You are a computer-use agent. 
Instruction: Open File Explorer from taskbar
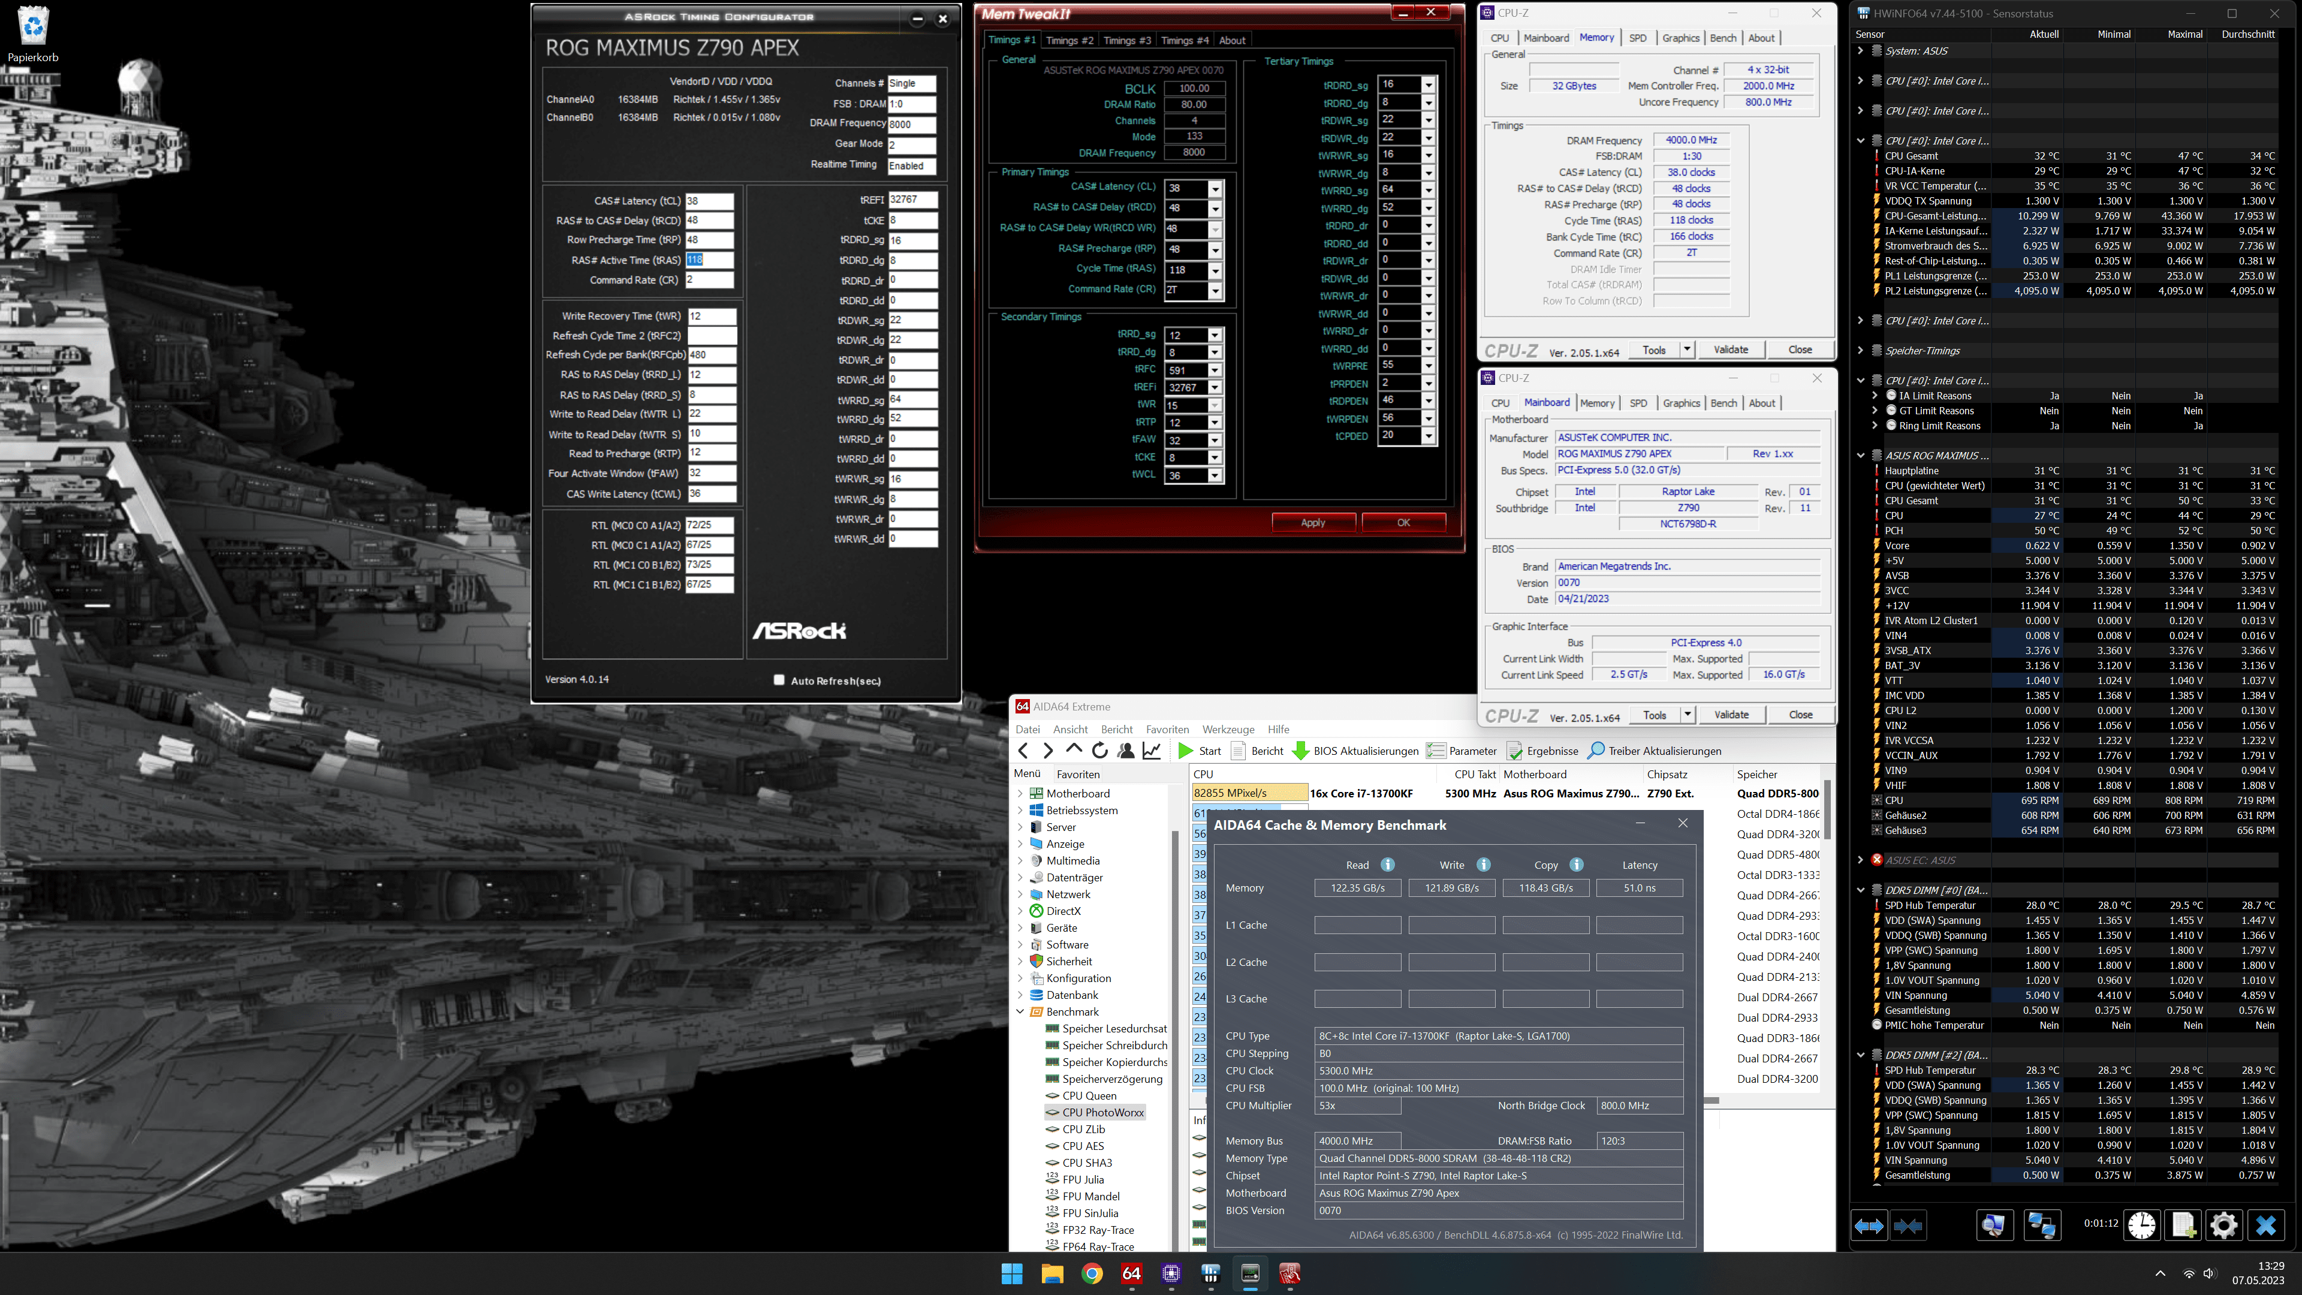click(1052, 1273)
